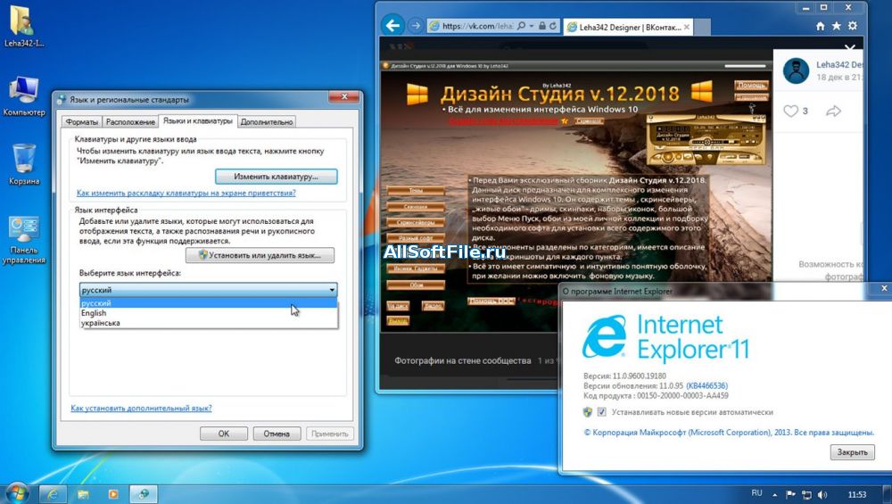
Task: Expand the interface language combo box arrow
Action: (332, 290)
